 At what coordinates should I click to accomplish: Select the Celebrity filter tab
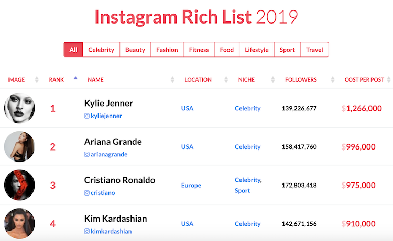(x=101, y=50)
